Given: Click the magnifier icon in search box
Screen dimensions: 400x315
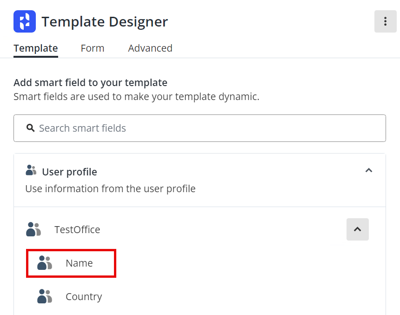Looking at the screenshot, I should (x=30, y=128).
